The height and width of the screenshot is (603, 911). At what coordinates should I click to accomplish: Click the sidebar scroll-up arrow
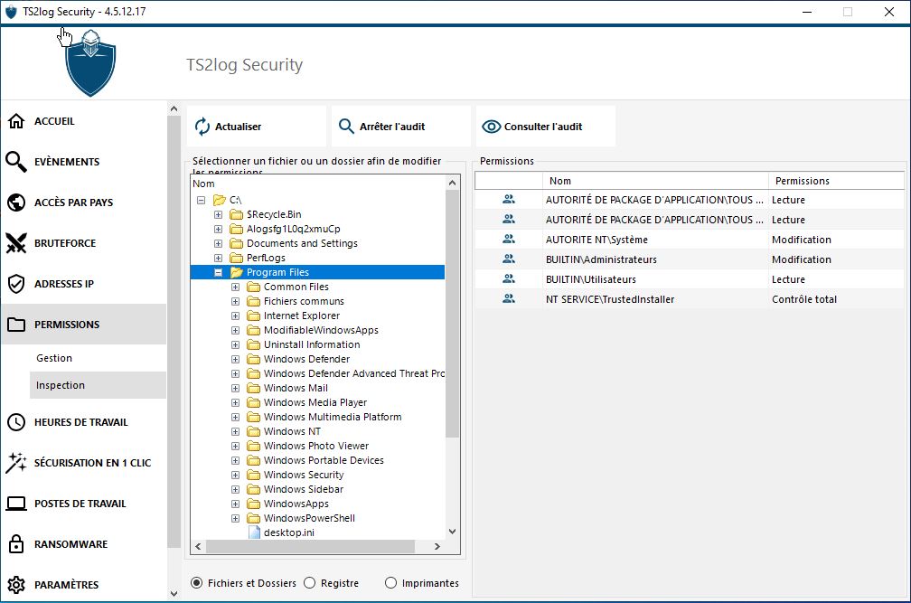[x=174, y=108]
